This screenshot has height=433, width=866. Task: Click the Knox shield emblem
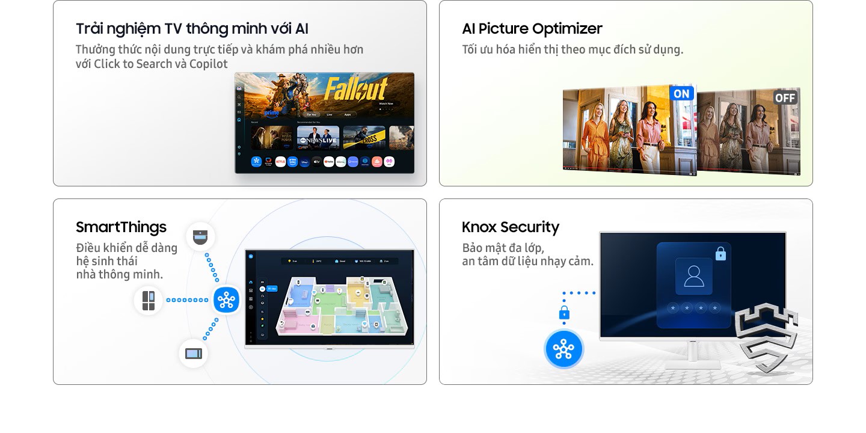pyautogui.click(x=767, y=337)
